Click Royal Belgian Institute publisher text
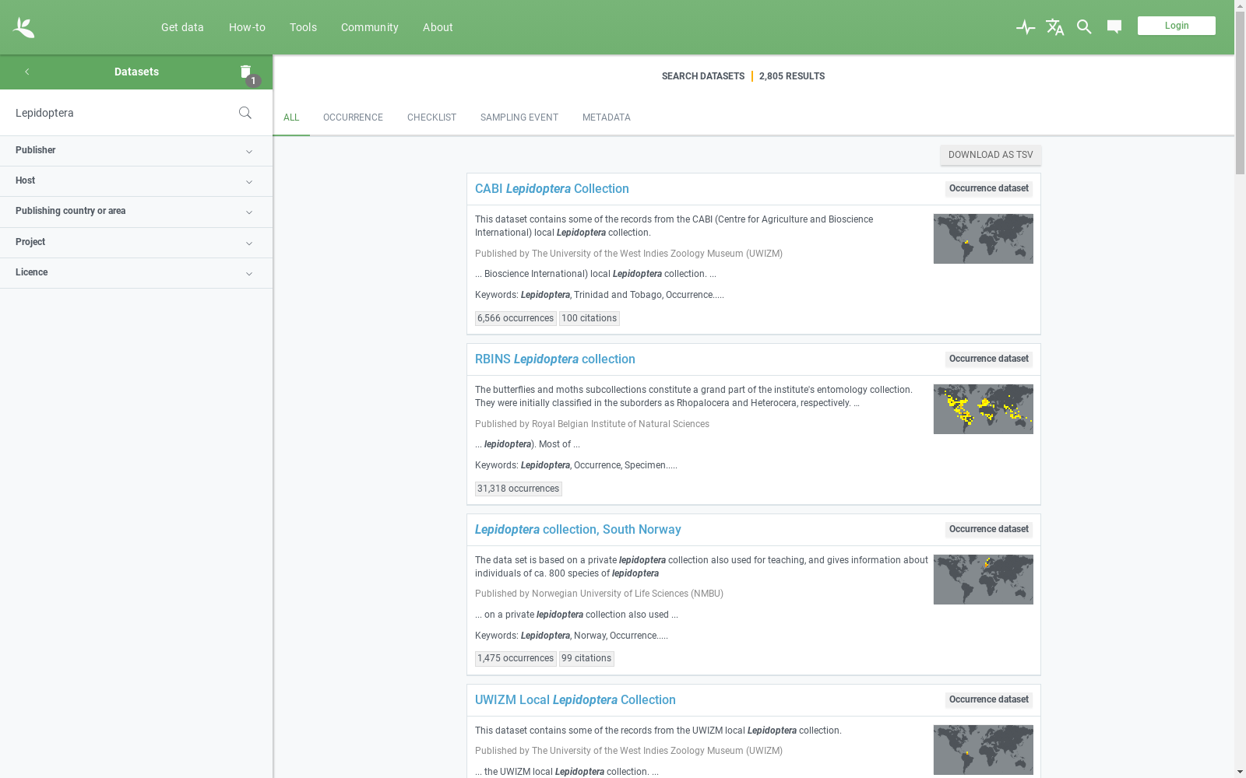 click(x=621, y=424)
